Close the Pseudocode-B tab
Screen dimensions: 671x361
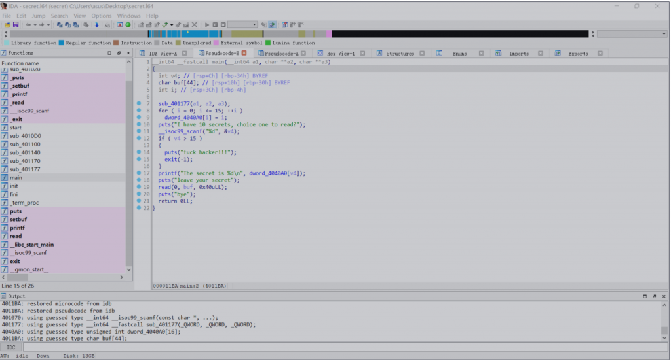(x=244, y=53)
